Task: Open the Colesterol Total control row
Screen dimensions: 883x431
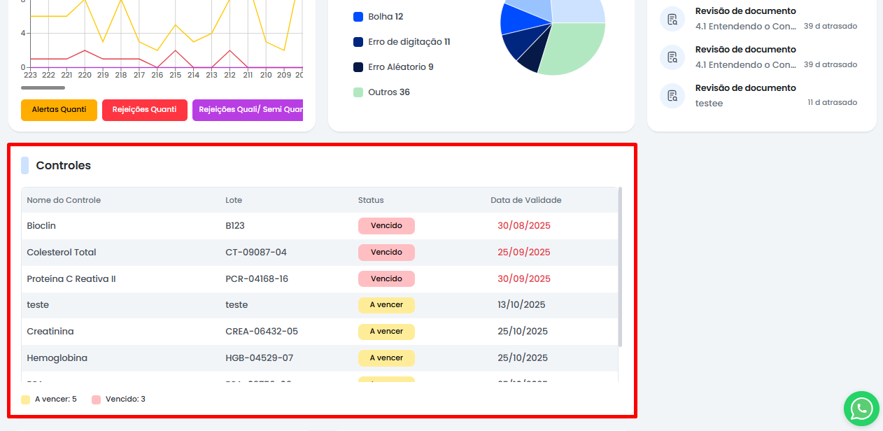Action: coord(62,253)
